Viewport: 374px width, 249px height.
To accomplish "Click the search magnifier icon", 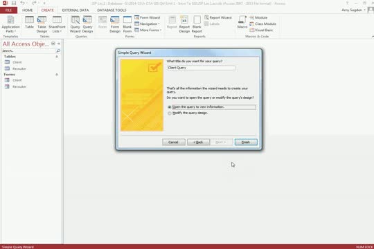I will point(58,50).
